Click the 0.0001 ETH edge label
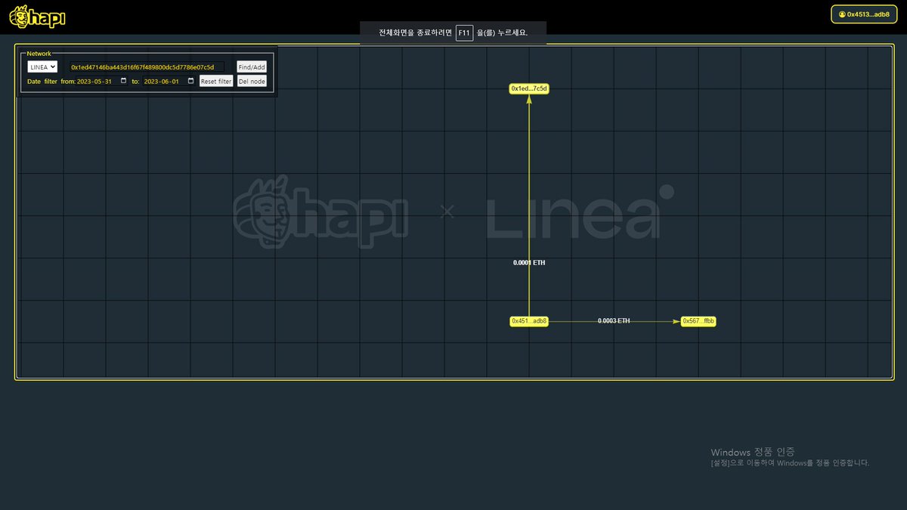 [529, 263]
